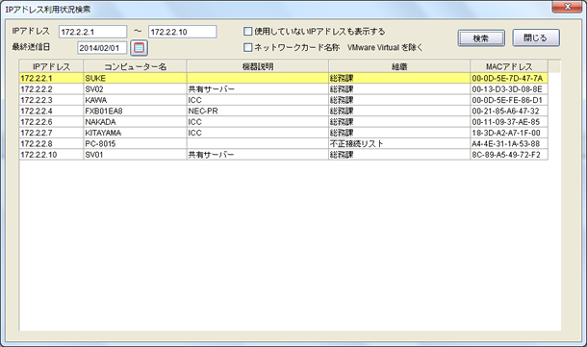
Task: Sort by 機器説明 column header
Action: tap(258, 66)
